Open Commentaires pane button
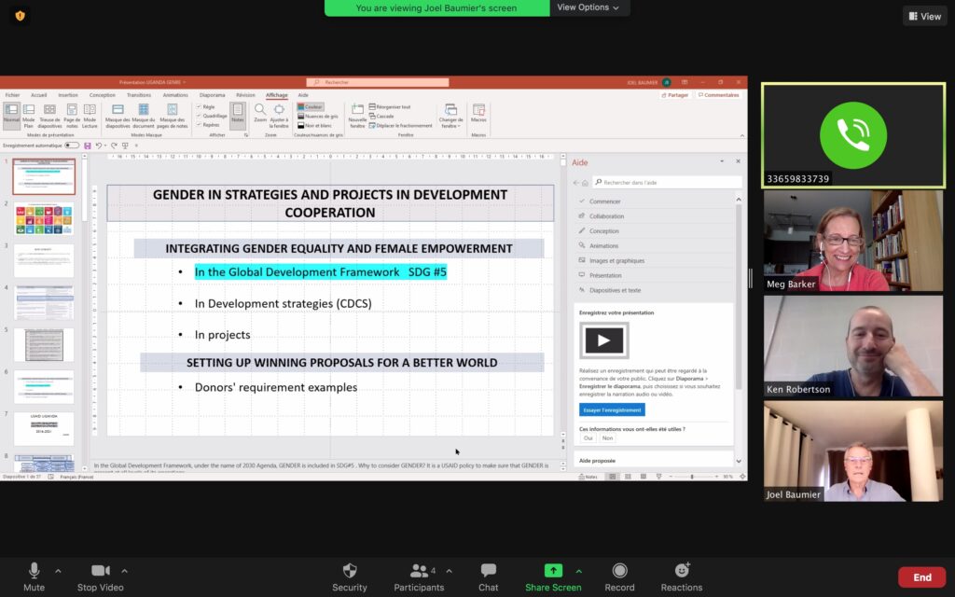The width and height of the screenshot is (955, 597). point(719,95)
